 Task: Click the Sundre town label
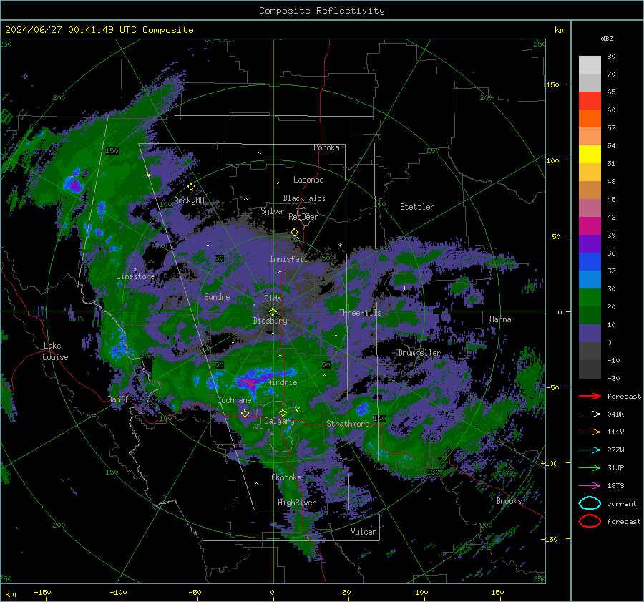217,296
